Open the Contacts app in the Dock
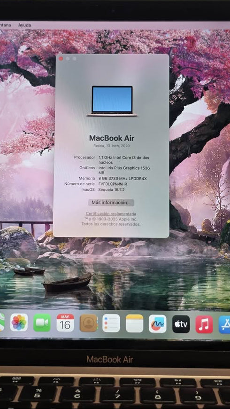Viewport: 230px width, 409px height. pyautogui.click(x=88, y=323)
